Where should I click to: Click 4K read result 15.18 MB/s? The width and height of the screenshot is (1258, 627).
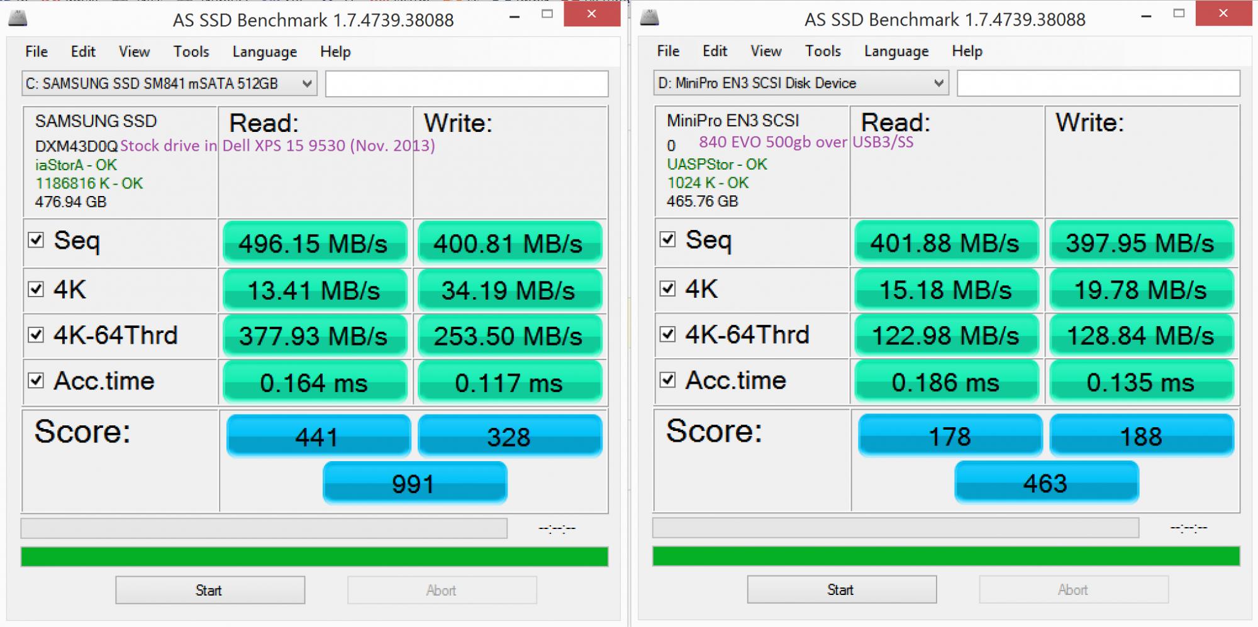[x=947, y=289]
